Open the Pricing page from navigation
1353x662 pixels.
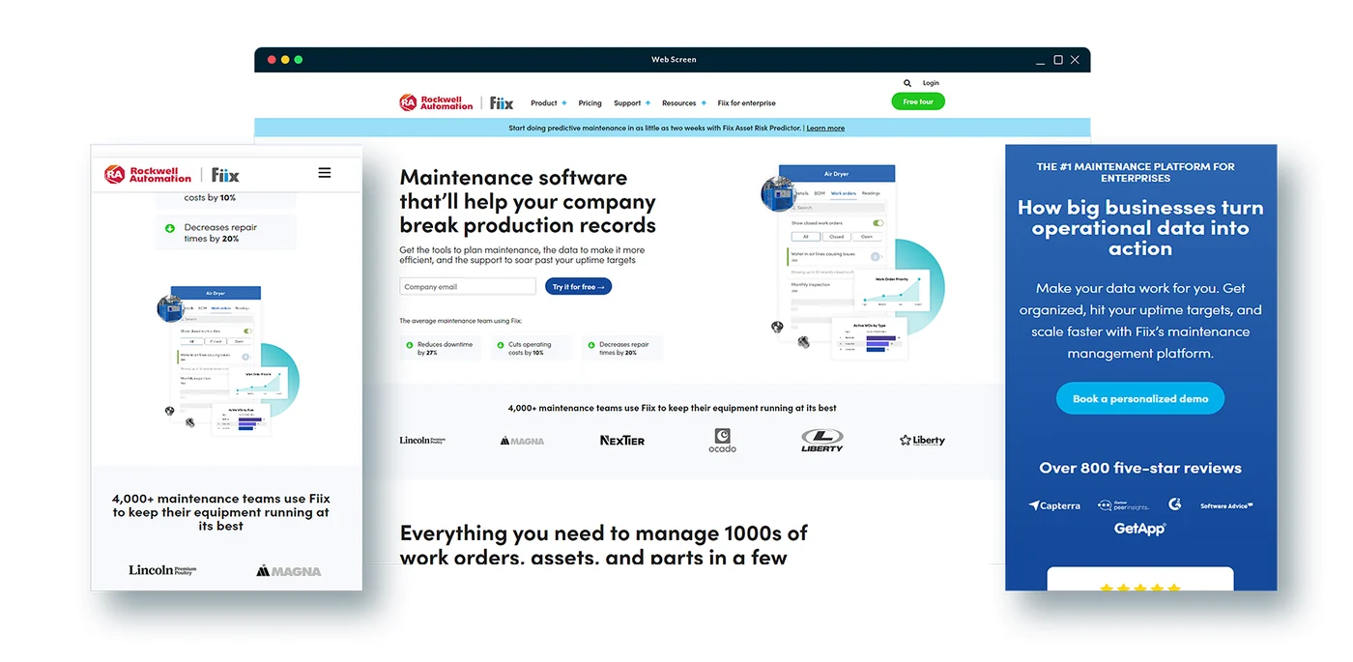click(590, 103)
